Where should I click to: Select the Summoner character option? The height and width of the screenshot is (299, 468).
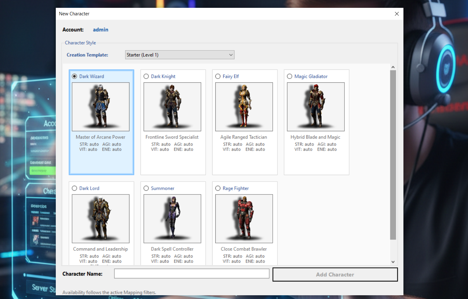pos(146,188)
